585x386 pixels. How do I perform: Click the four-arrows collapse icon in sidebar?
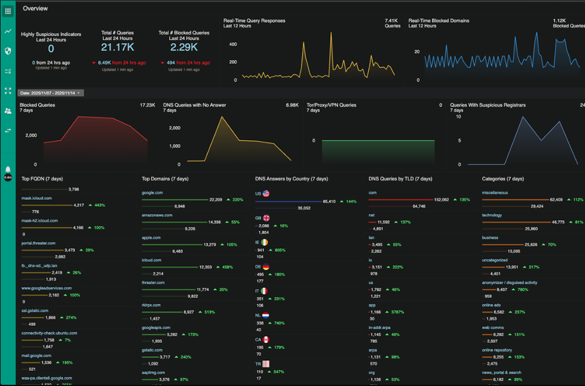point(8,91)
